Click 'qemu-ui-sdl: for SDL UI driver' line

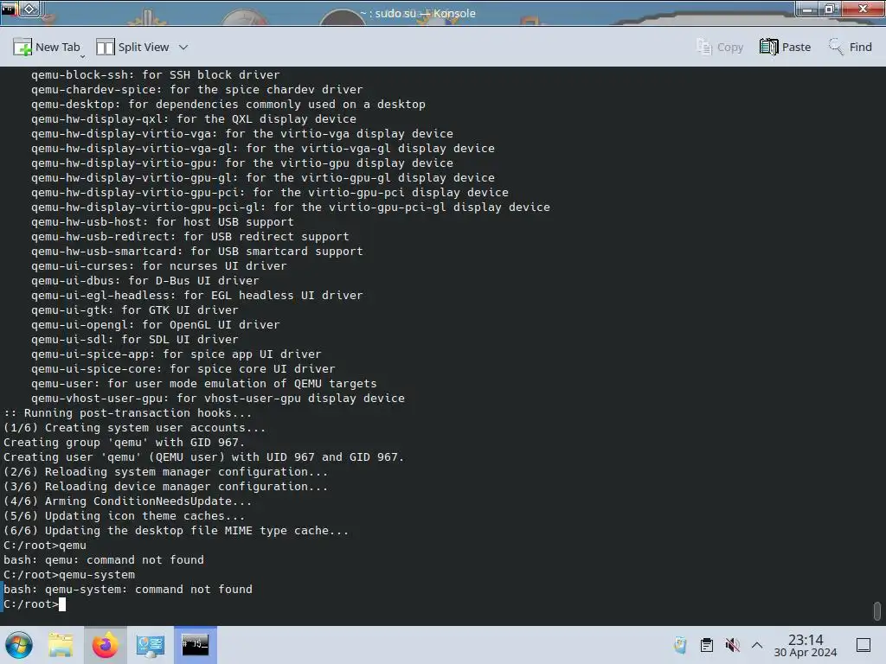click(x=134, y=339)
